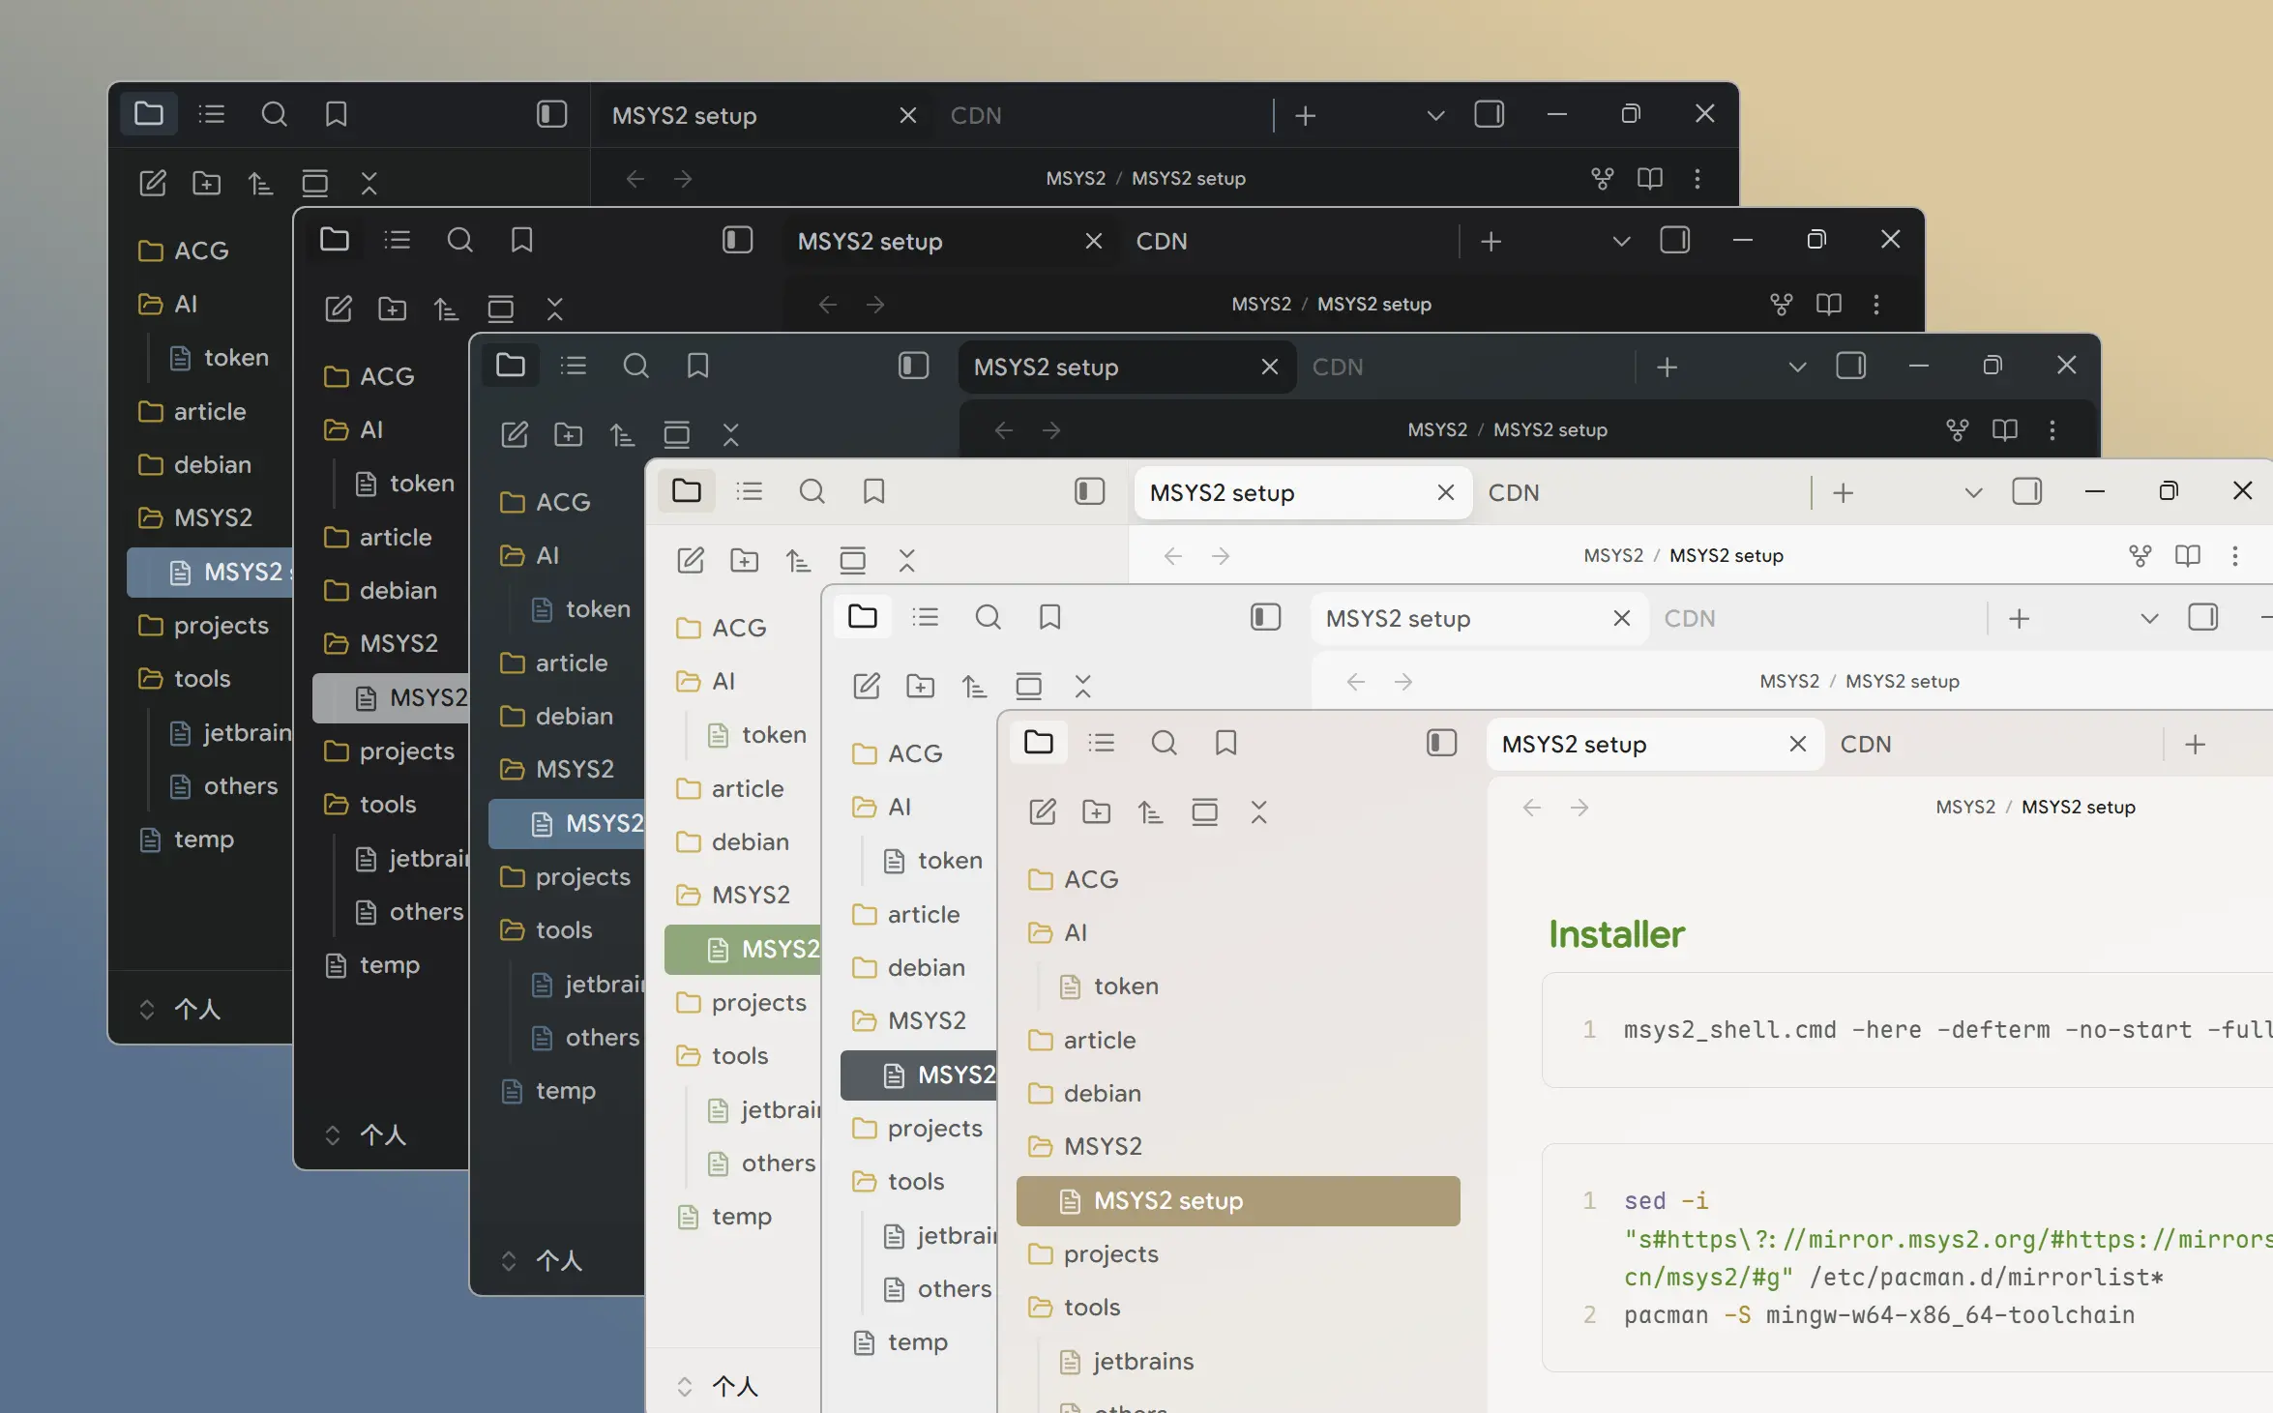The width and height of the screenshot is (2273, 1413).
Task: Click the new folder icon in the backmost window
Action: coord(206,183)
